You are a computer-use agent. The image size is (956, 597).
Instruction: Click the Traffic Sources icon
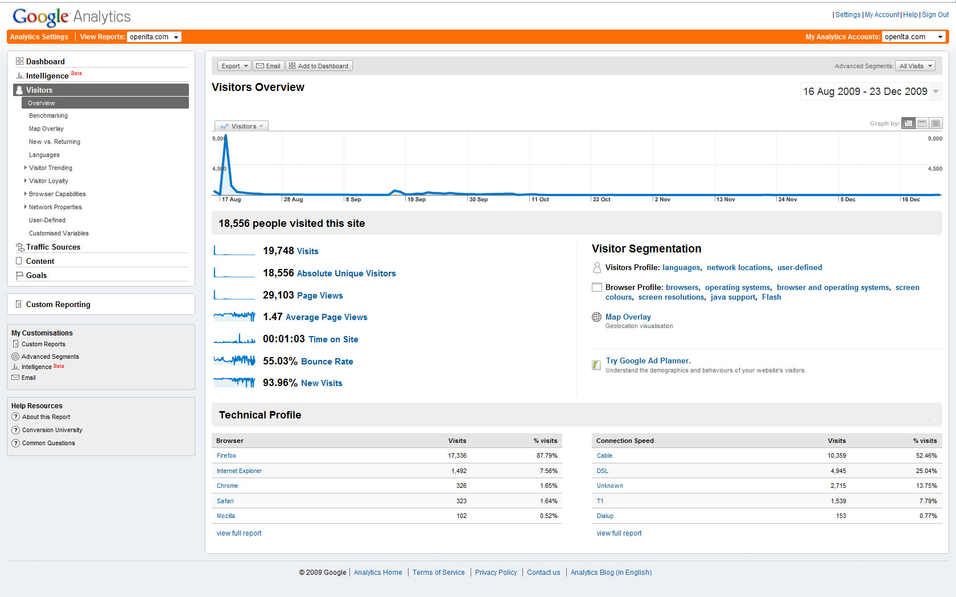[20, 247]
